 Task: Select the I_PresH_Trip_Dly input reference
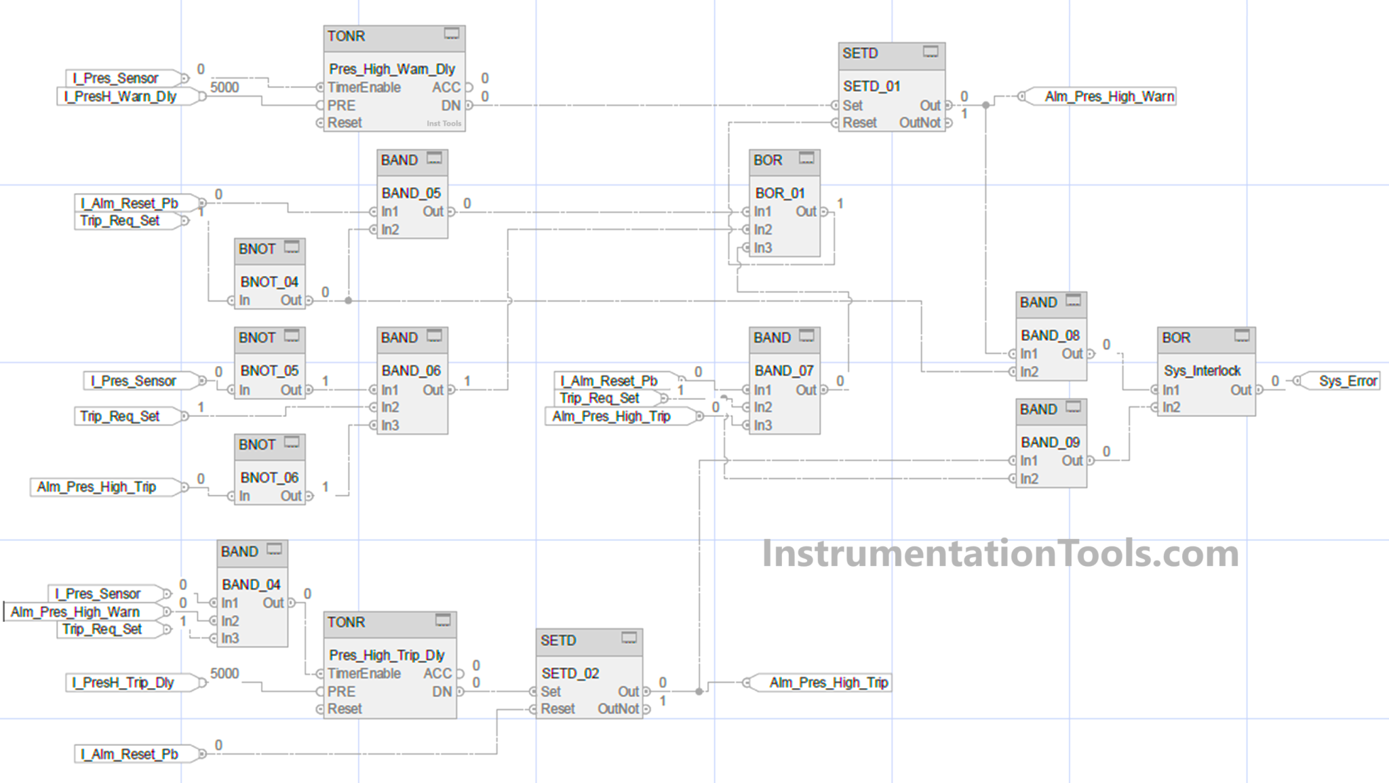[136, 682]
